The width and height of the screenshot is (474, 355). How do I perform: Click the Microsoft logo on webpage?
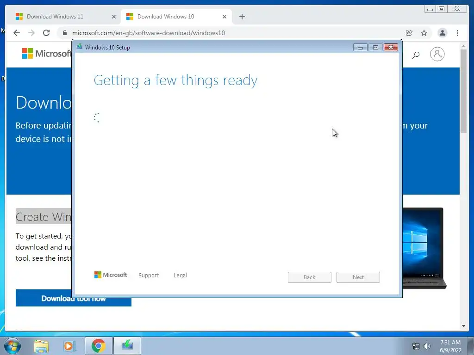46,54
